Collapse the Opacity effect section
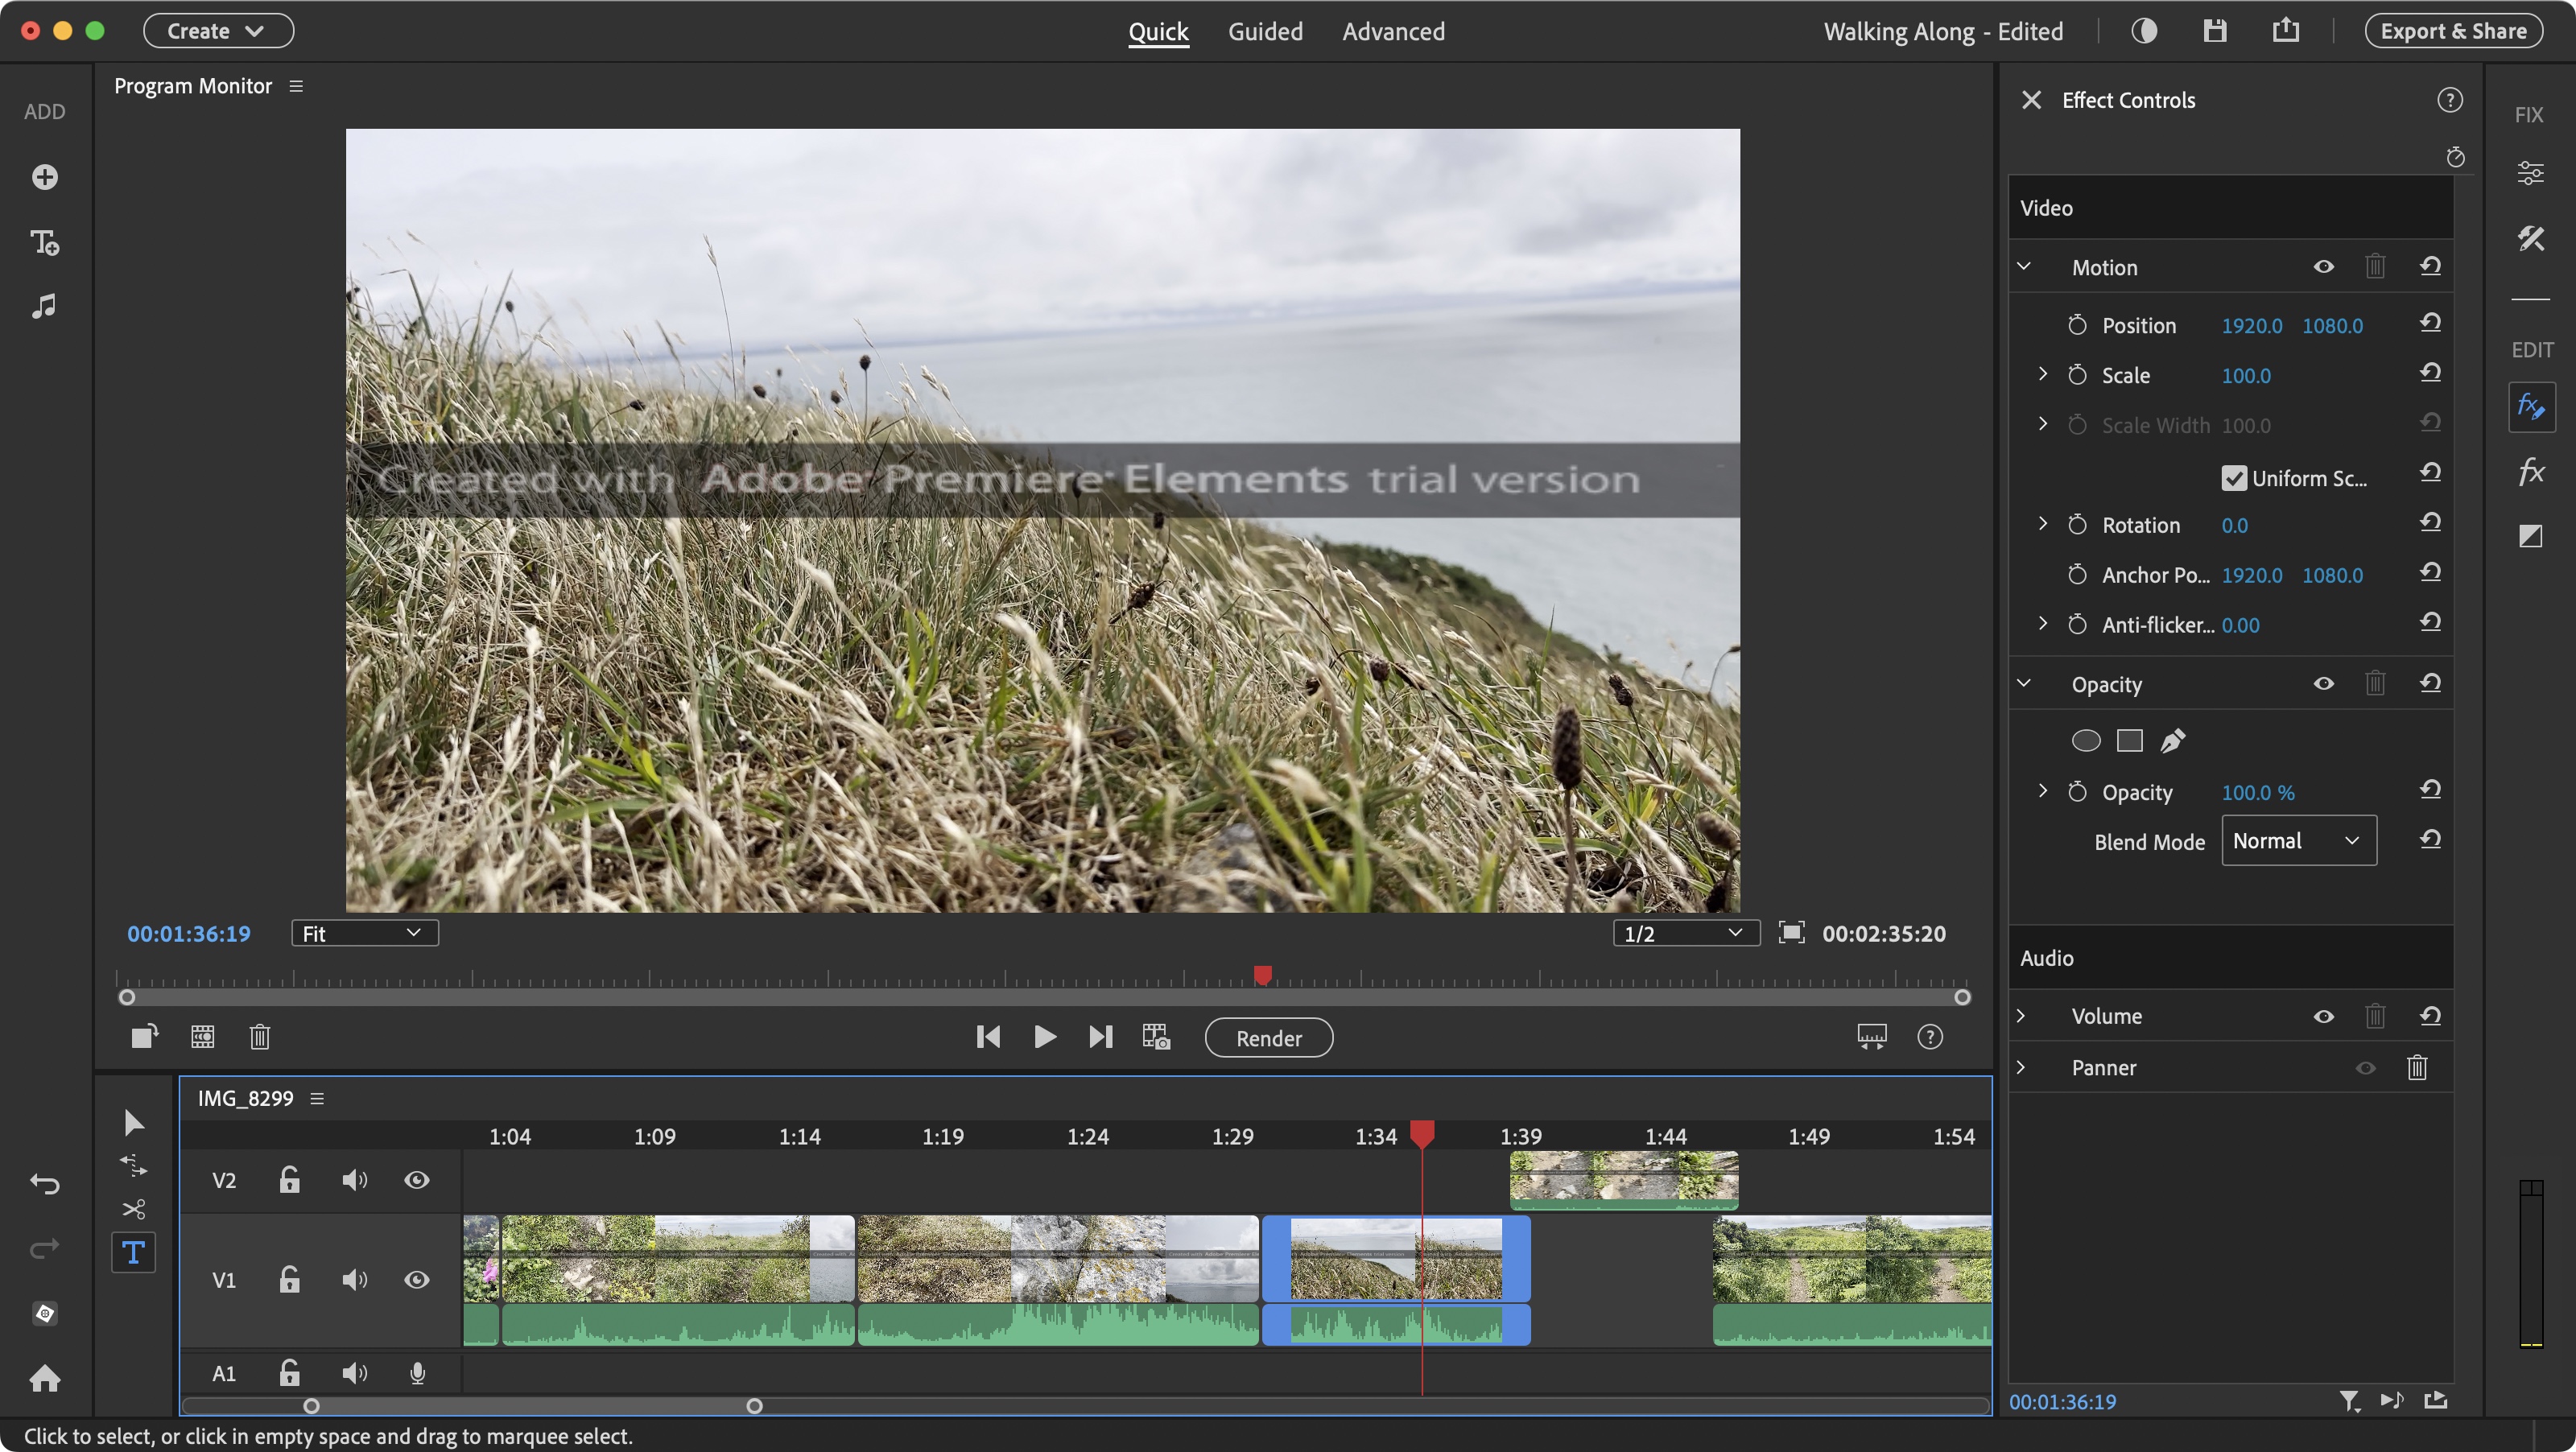Screen dimensions: 2576x1452 pos(2024,684)
